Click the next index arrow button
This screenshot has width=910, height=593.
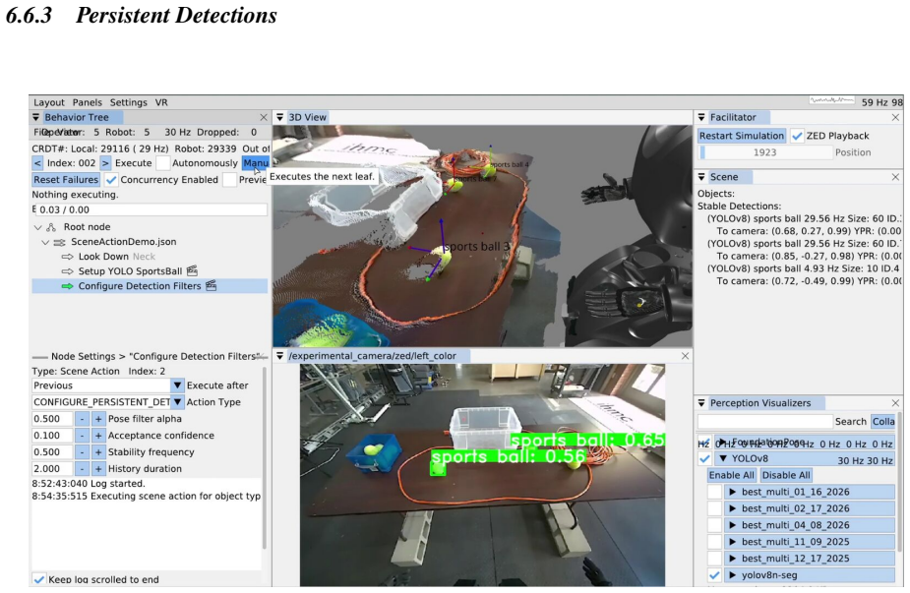coord(105,163)
